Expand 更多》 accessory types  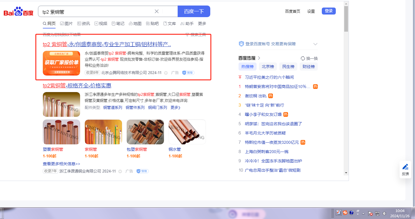(176, 107)
